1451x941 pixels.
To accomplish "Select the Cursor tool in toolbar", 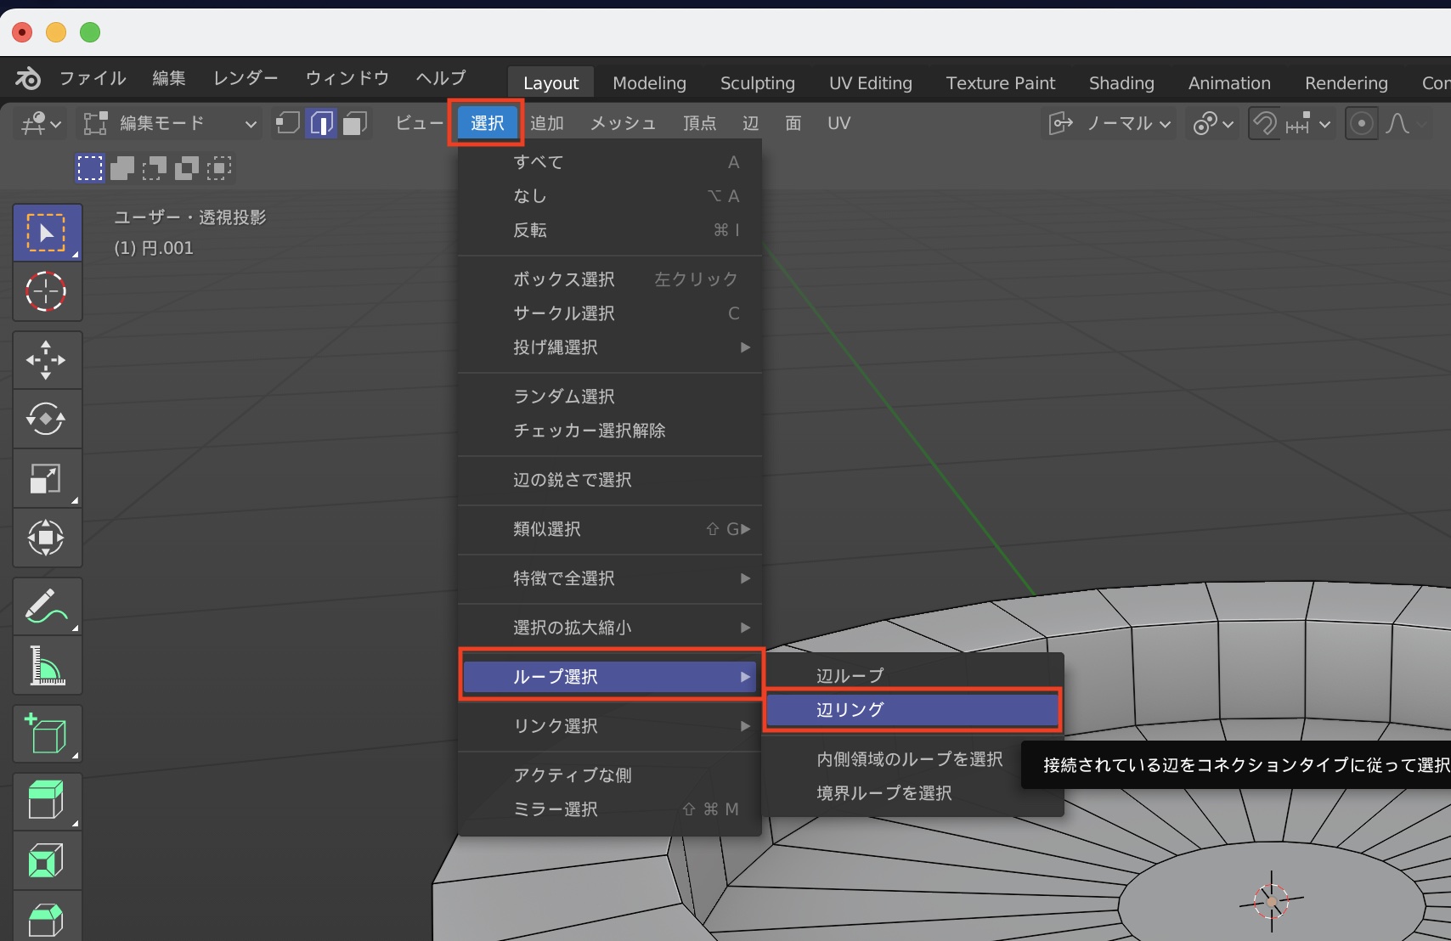I will (x=46, y=291).
